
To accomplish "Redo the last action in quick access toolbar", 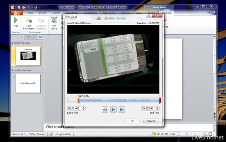I will (36, 7).
